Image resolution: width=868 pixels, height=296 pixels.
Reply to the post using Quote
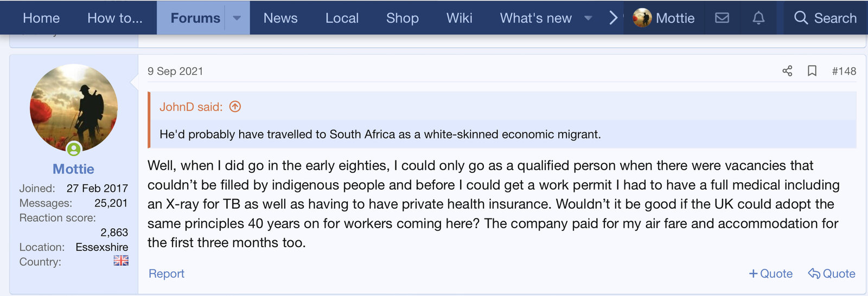point(832,274)
